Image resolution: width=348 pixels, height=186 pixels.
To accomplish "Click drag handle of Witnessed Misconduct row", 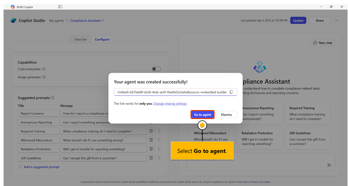I will [159, 140].
